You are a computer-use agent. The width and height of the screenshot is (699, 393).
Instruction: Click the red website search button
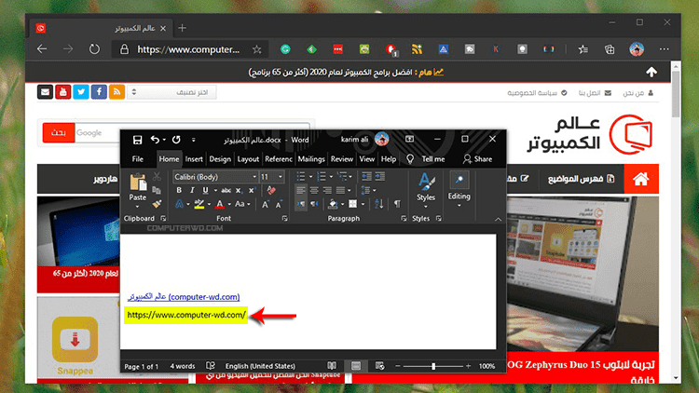point(59,133)
